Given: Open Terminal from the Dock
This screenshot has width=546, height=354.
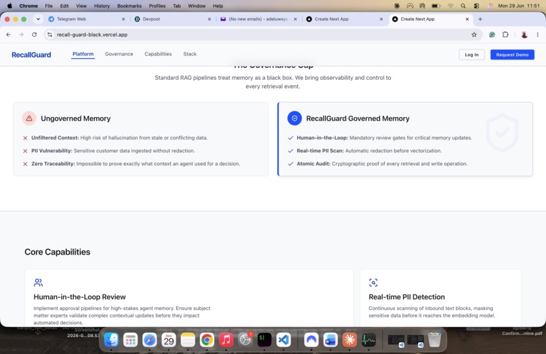Looking at the screenshot, I should [264, 339].
